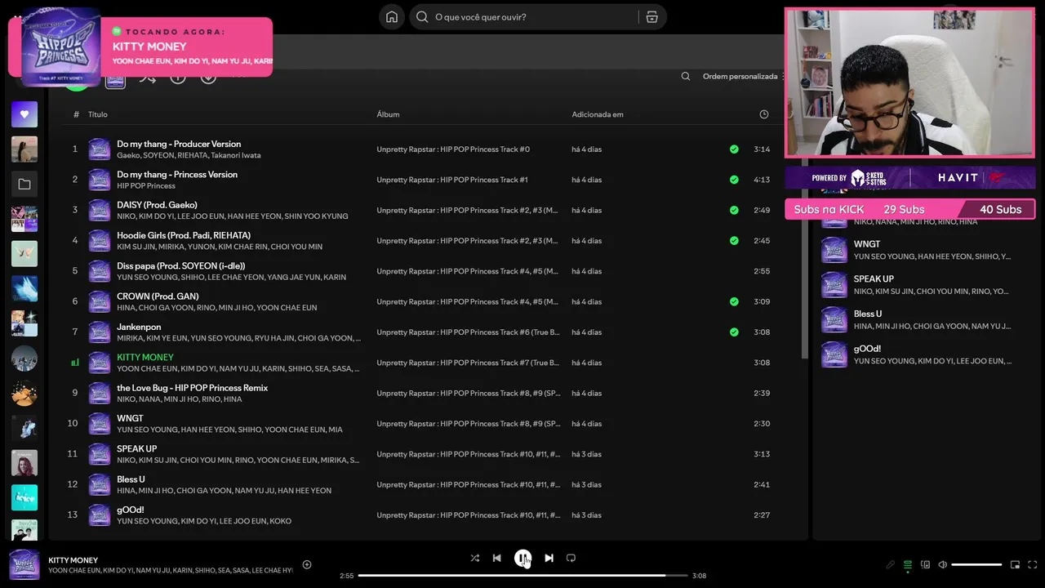Screen dimensions: 1045x588
Task: Adjust the volume slider
Action: tap(976, 564)
